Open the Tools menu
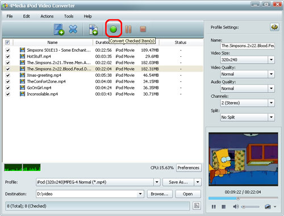The width and height of the screenshot is (284, 216). pyautogui.click(x=69, y=16)
